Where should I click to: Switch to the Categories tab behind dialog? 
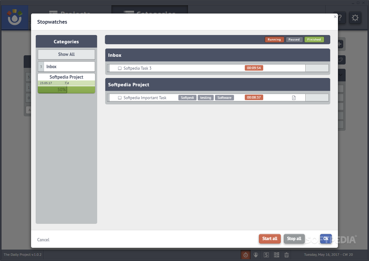pos(150,13)
